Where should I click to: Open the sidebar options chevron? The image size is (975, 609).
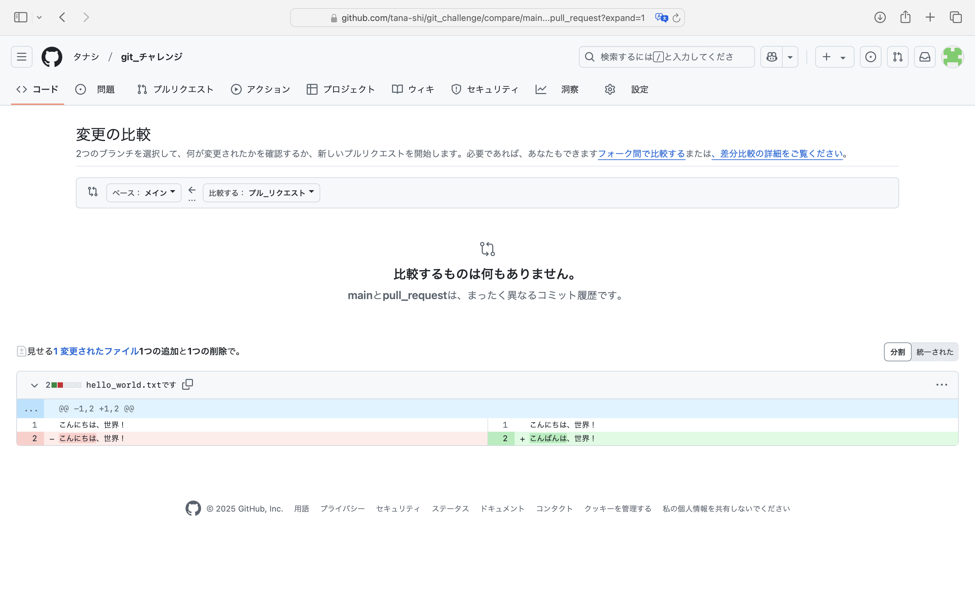tap(39, 17)
